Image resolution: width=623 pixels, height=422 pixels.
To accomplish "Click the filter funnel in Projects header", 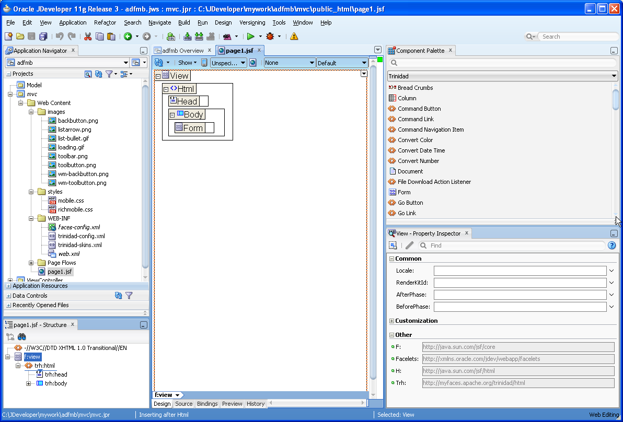I will tap(109, 74).
